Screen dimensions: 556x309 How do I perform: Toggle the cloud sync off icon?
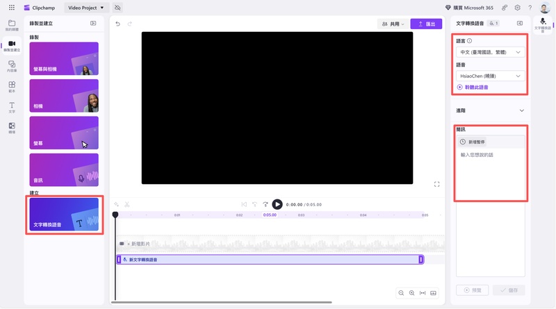[117, 7]
